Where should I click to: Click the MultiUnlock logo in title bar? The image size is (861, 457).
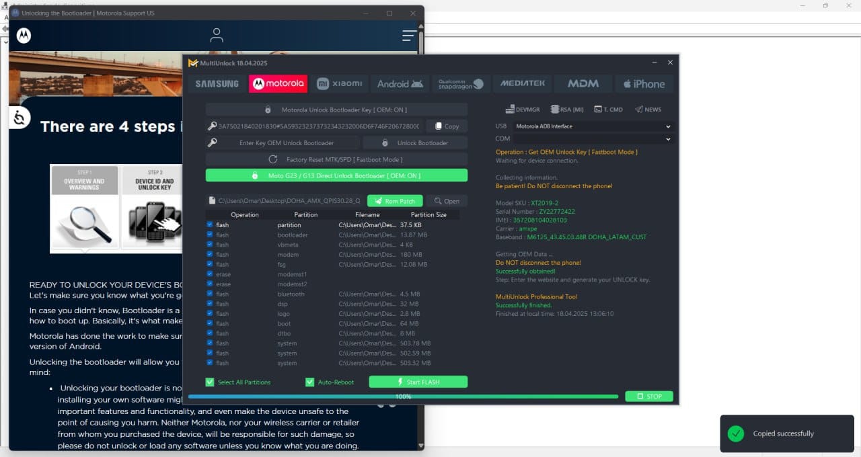[193, 63]
